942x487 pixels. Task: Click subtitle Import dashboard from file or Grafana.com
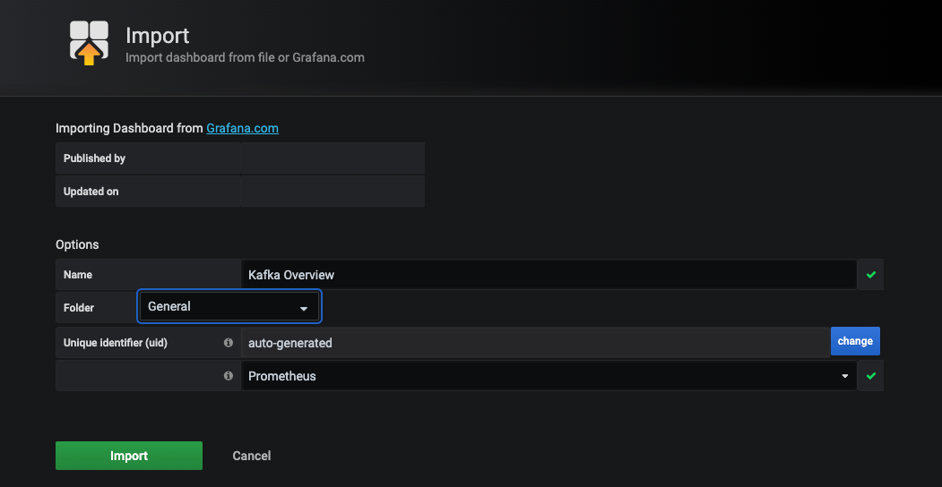(x=245, y=57)
